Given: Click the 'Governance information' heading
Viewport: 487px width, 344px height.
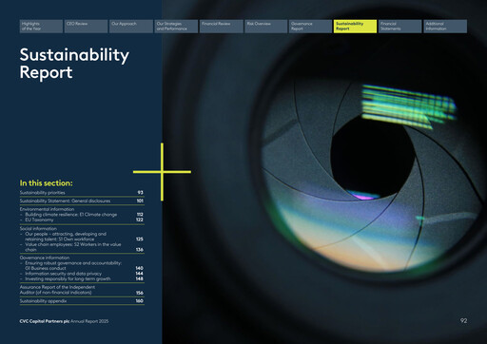Looking at the screenshot, I should 45,258.
